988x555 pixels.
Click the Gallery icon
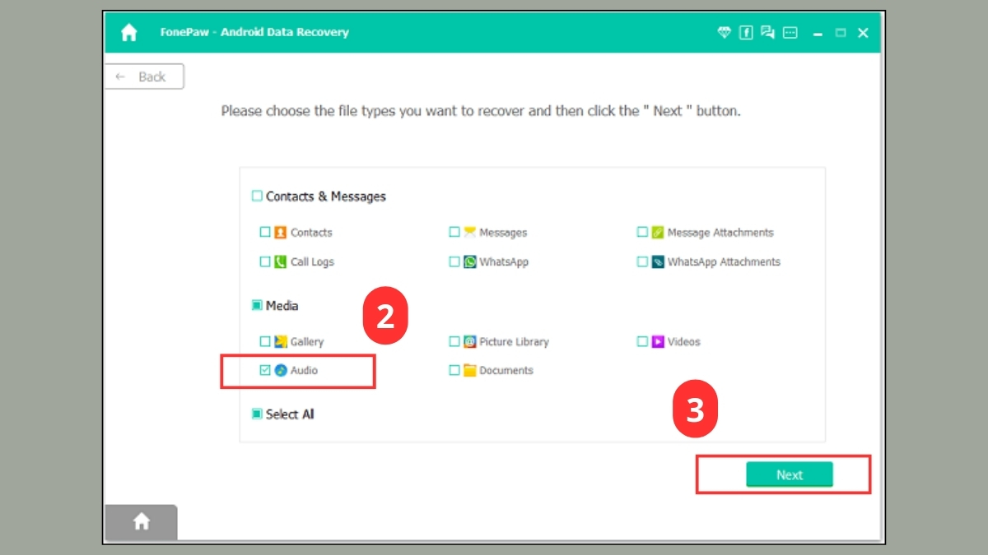click(x=281, y=342)
